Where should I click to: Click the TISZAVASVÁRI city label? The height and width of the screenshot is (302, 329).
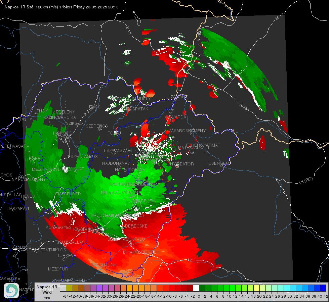click(x=117, y=150)
